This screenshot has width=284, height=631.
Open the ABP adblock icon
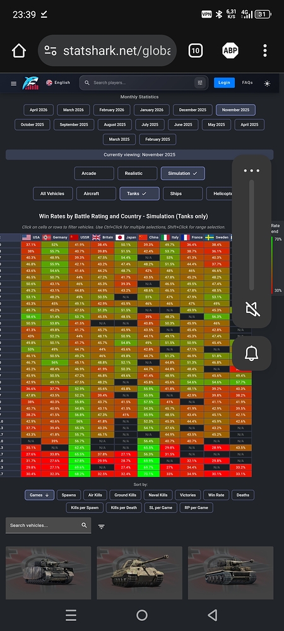[x=230, y=50]
